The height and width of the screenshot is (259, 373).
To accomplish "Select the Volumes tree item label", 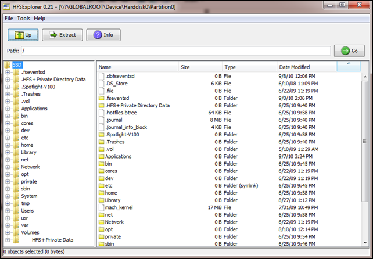I will (30, 233).
